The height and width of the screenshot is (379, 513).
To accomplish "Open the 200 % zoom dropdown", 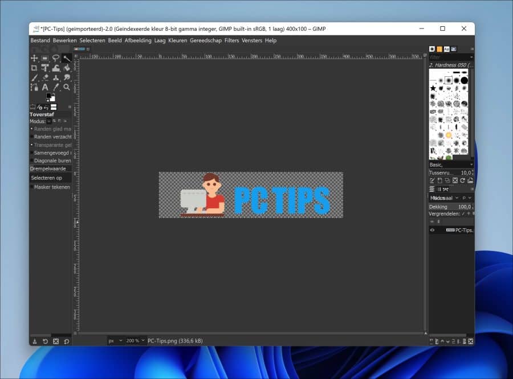I will coord(135,341).
